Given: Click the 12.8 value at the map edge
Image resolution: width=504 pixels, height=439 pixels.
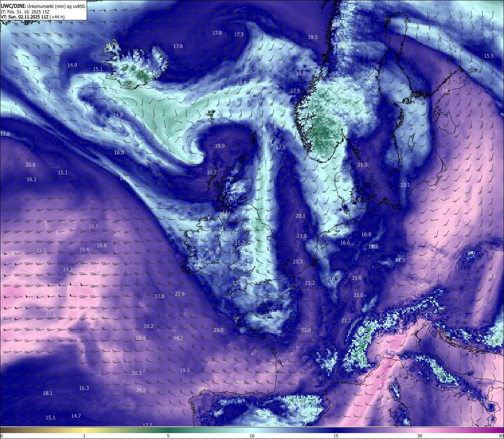Looking at the screenshot, I should 5,134.
